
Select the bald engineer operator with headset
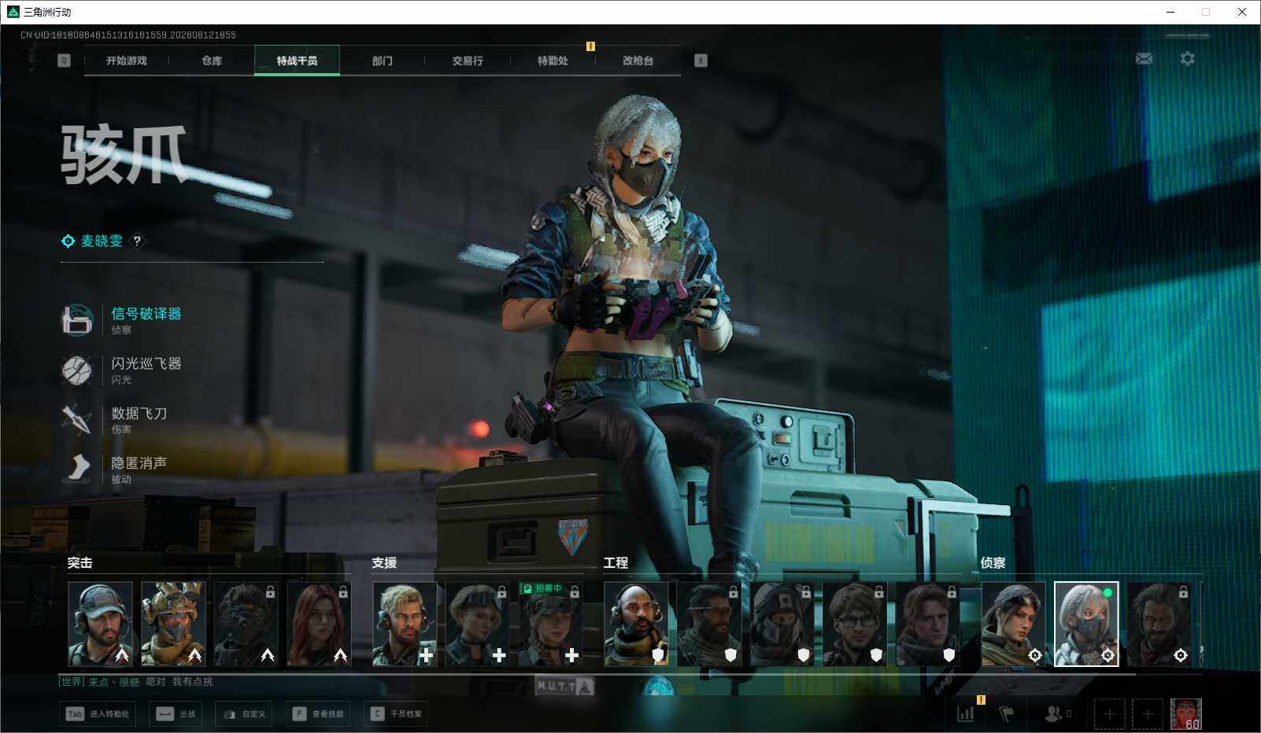[637, 624]
